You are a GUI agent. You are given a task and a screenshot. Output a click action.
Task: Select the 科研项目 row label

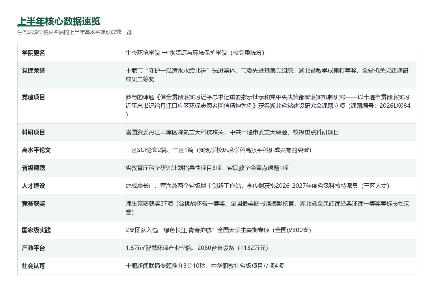(x=33, y=132)
